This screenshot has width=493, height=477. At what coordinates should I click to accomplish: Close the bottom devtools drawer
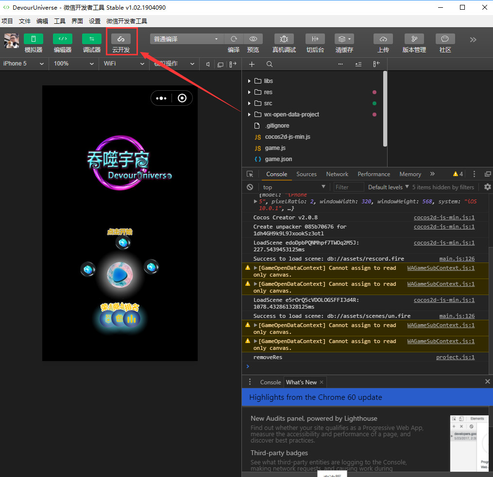pyautogui.click(x=487, y=381)
